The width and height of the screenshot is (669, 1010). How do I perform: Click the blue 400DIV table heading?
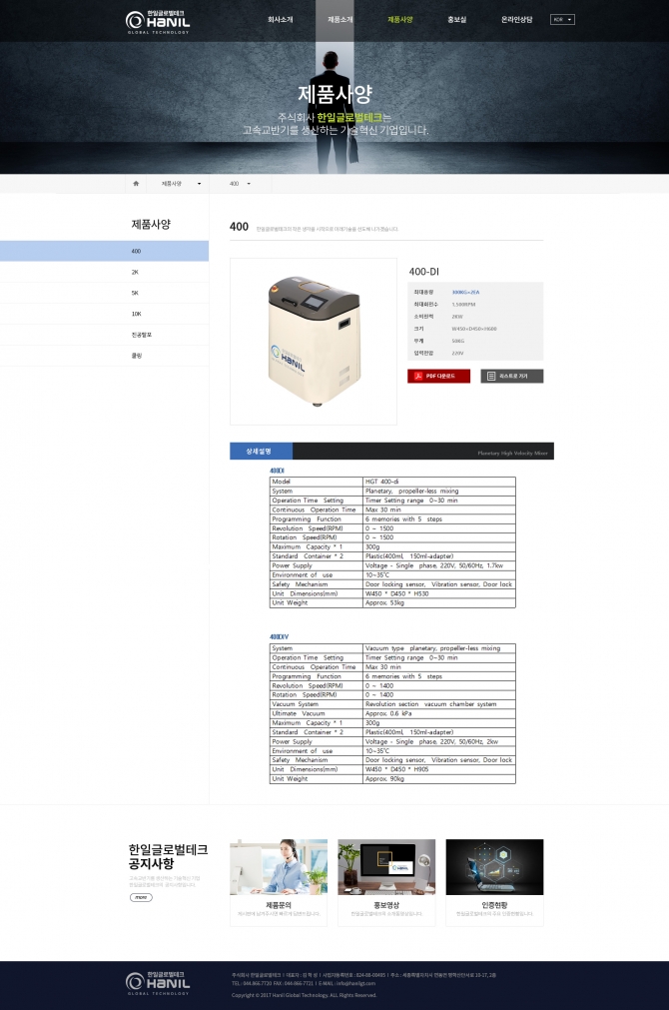[279, 637]
